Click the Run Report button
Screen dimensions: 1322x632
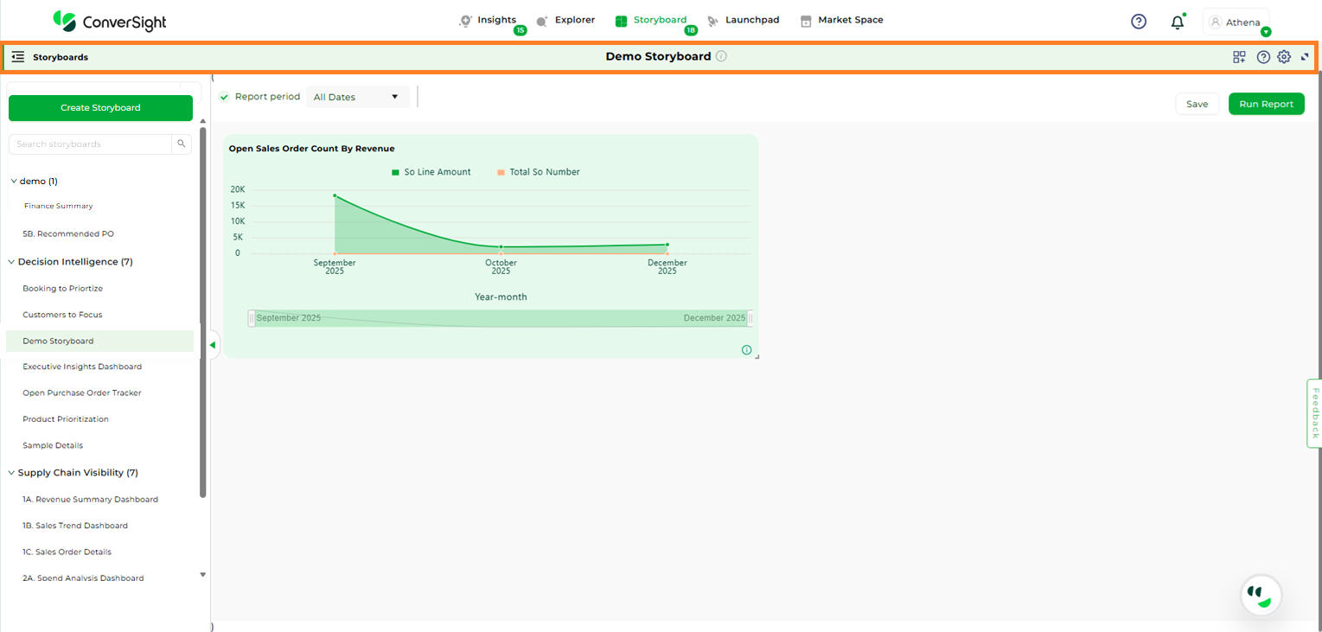pos(1266,104)
